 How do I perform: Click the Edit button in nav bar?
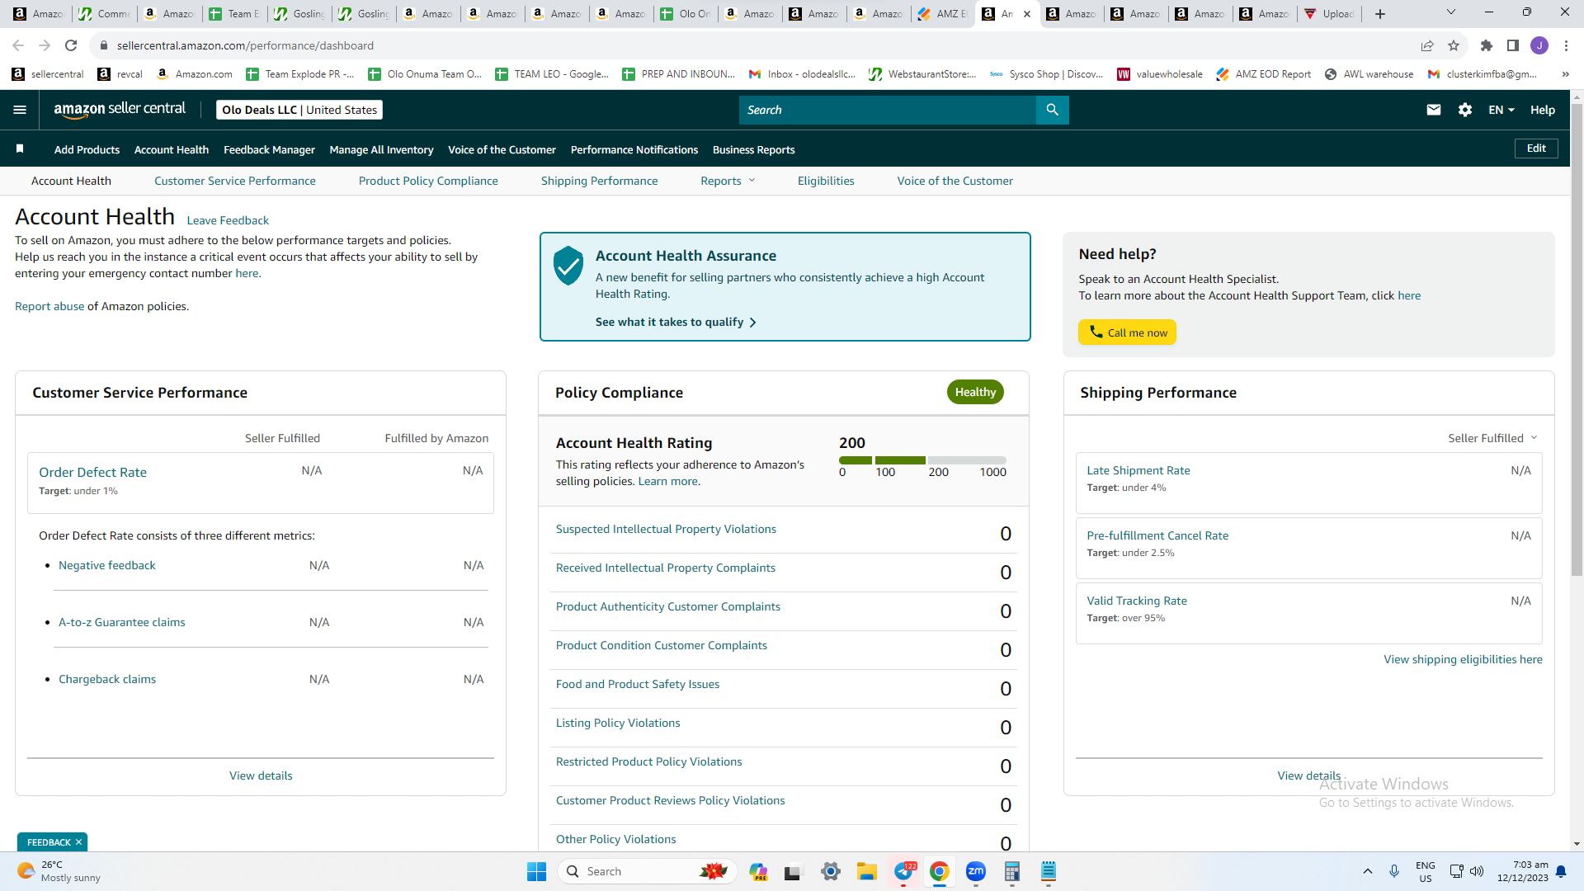pos(1536,148)
